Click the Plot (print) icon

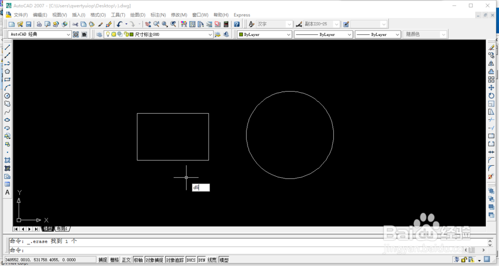point(39,24)
